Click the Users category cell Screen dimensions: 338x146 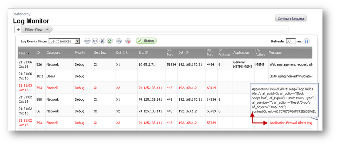point(51,76)
